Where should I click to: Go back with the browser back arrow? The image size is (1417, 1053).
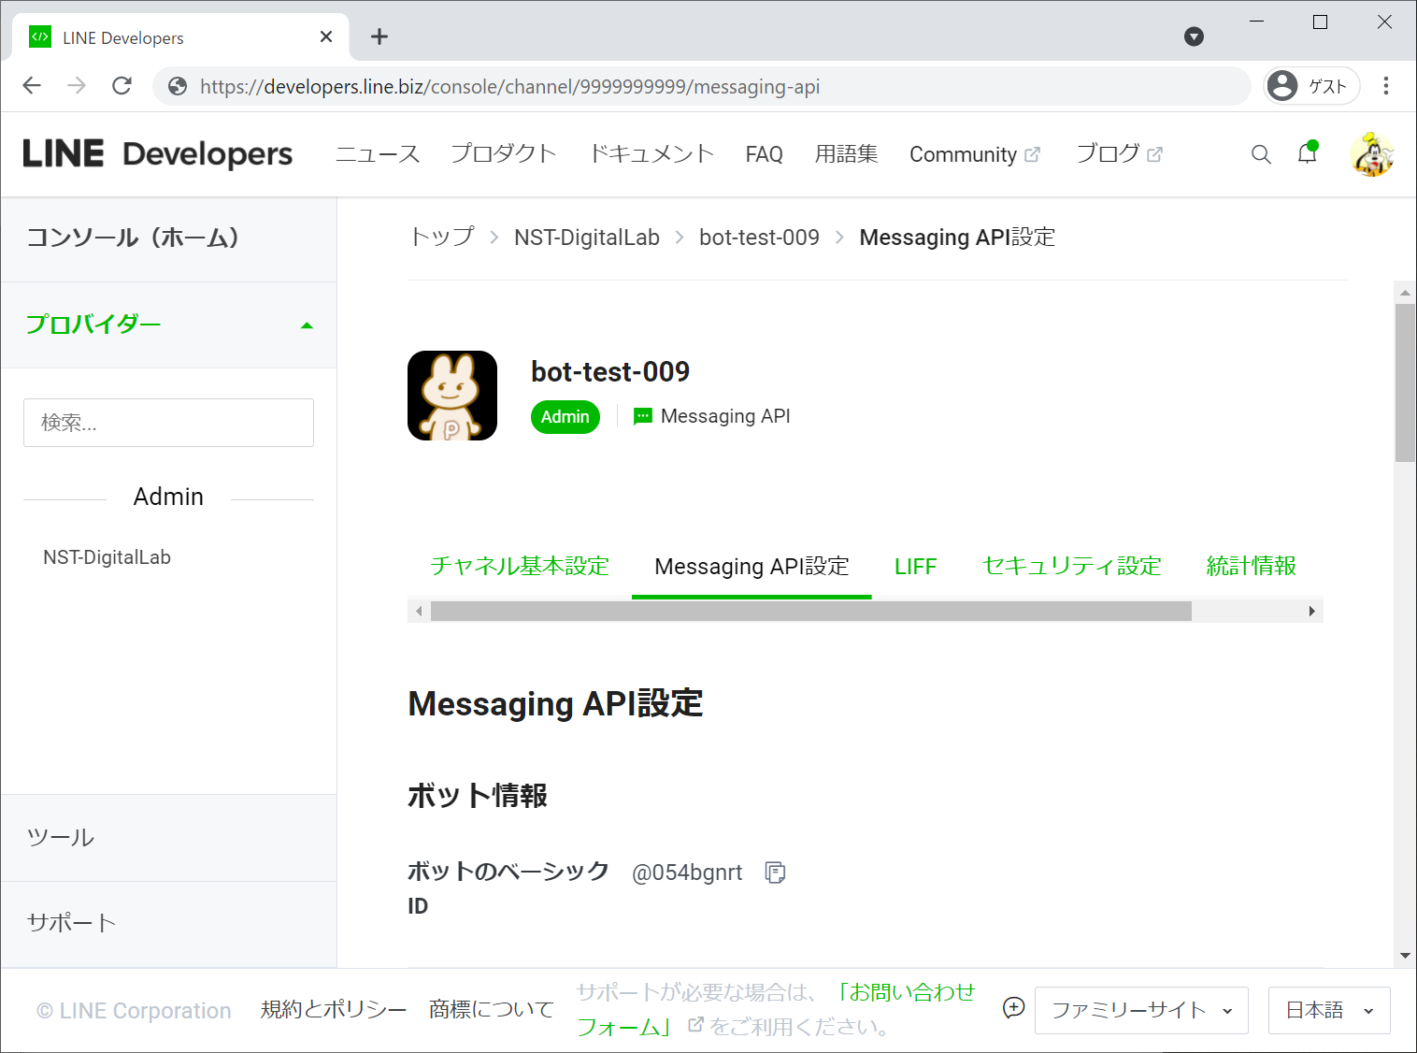click(x=32, y=86)
